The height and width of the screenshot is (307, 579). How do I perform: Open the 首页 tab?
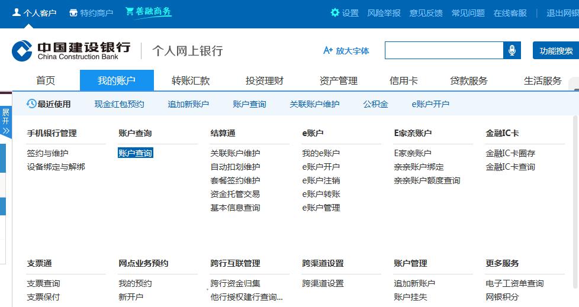pos(46,80)
